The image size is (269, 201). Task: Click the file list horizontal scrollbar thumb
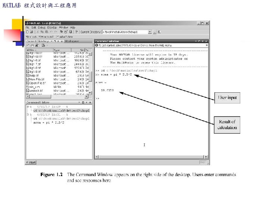coord(40,96)
